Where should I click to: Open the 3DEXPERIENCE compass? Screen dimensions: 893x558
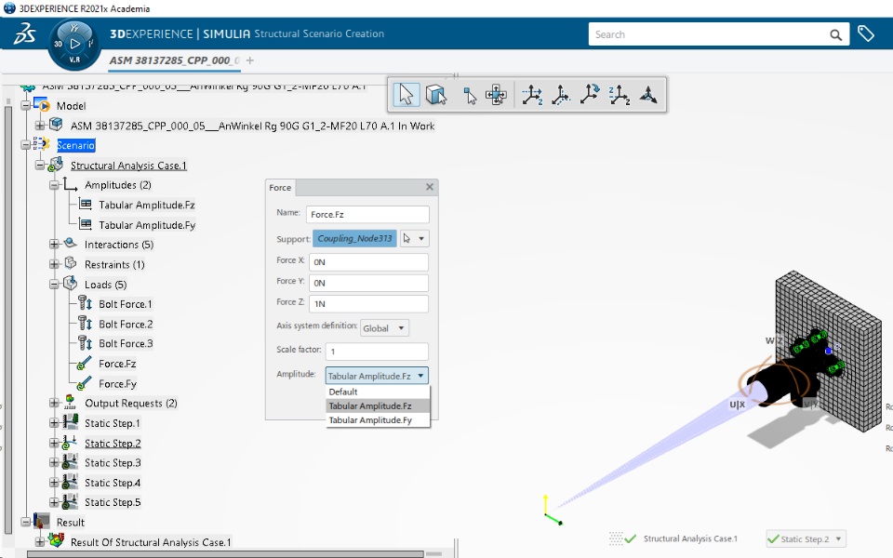pos(74,45)
